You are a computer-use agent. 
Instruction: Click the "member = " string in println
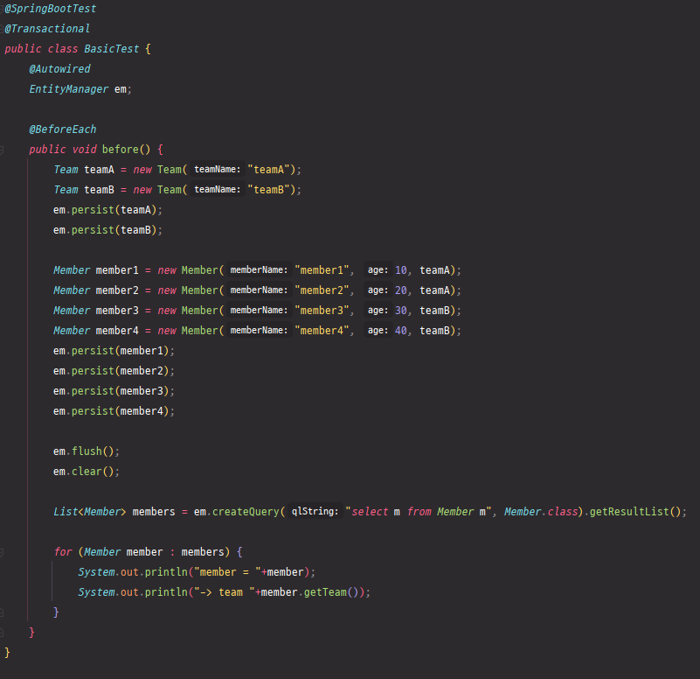pos(227,571)
